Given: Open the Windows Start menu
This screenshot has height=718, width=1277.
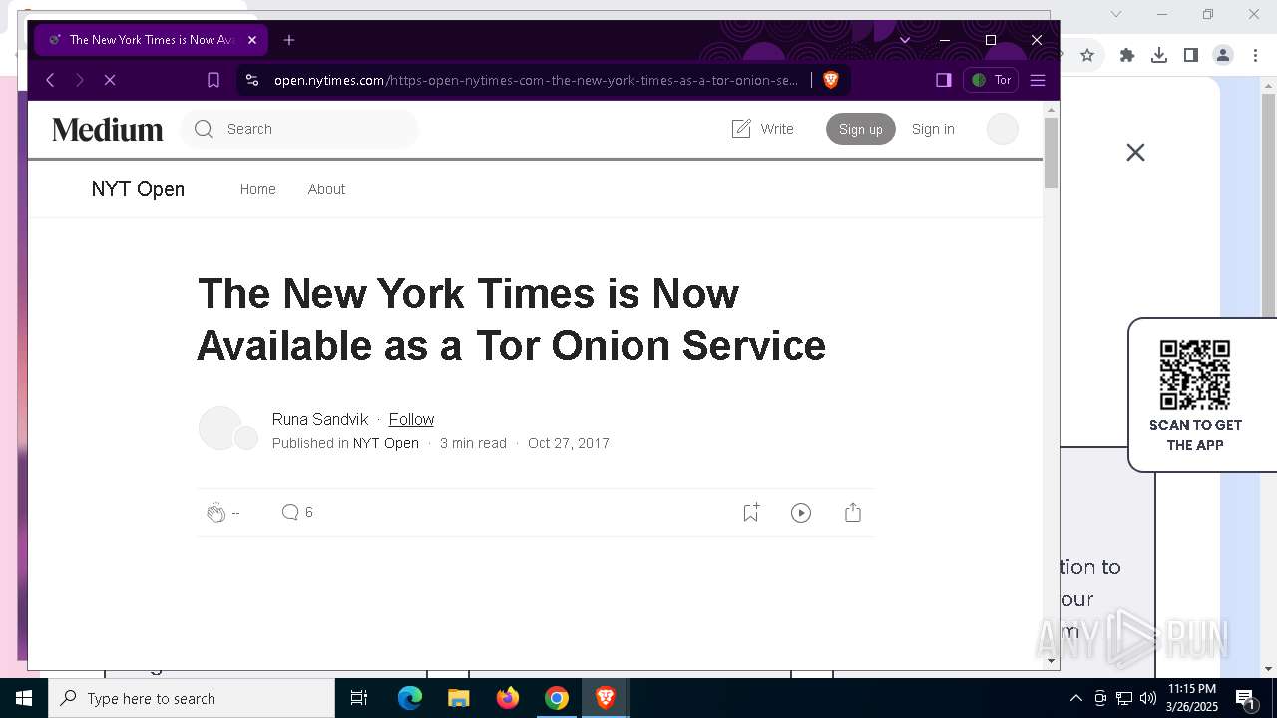Looking at the screenshot, I should [x=24, y=698].
